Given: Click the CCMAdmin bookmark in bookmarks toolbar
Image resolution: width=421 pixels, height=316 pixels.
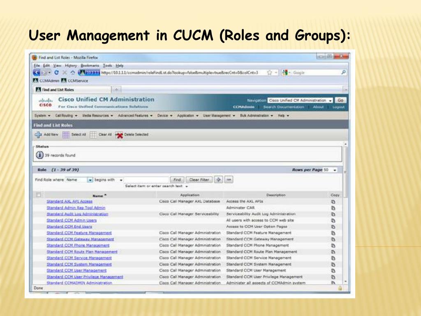Looking at the screenshot, I should point(46,81).
